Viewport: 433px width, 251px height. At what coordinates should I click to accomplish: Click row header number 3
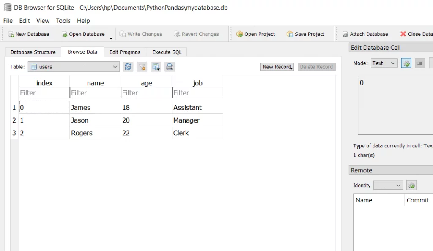[x=14, y=133]
